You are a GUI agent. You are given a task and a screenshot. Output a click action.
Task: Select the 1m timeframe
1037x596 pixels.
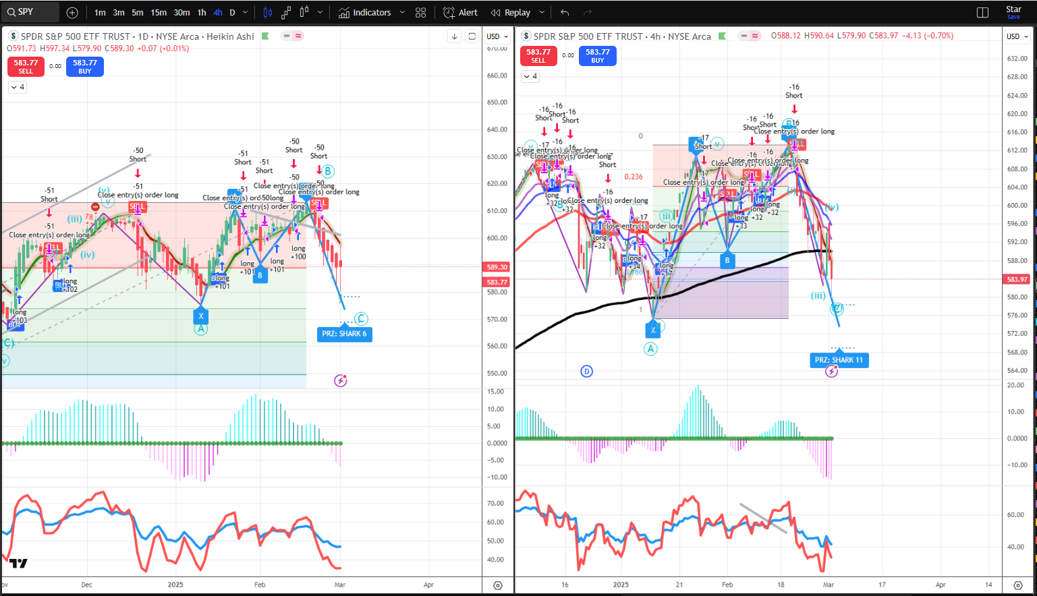(100, 12)
